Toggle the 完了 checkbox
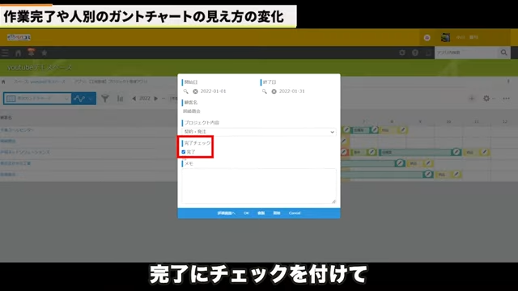This screenshot has width=518, height=291. point(184,152)
